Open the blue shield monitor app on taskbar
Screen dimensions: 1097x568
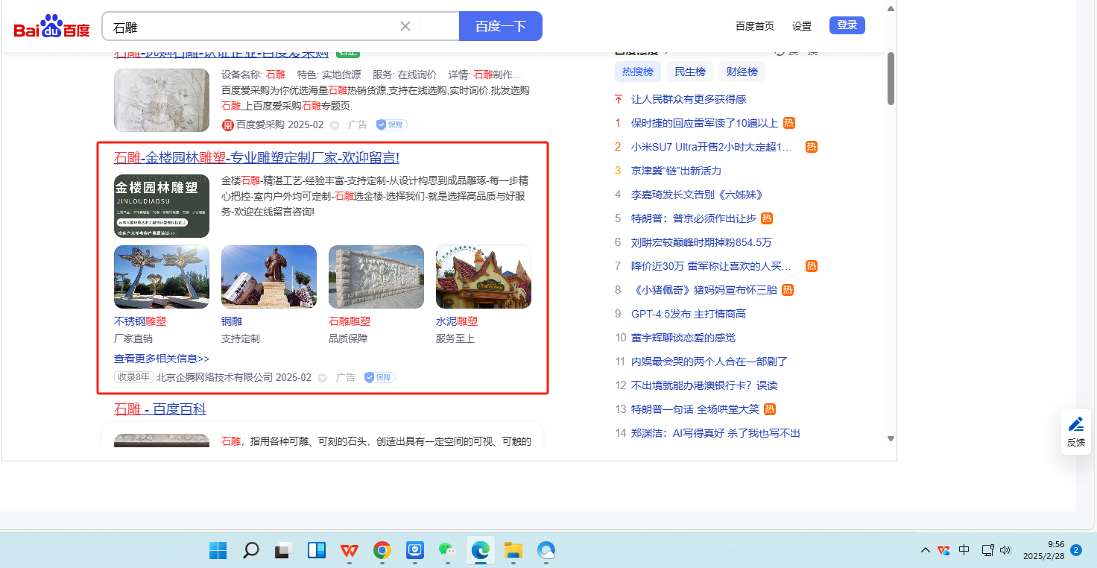(x=414, y=551)
